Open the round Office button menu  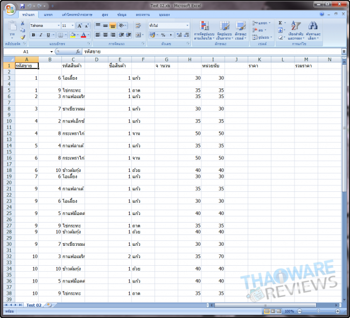click(10, 9)
